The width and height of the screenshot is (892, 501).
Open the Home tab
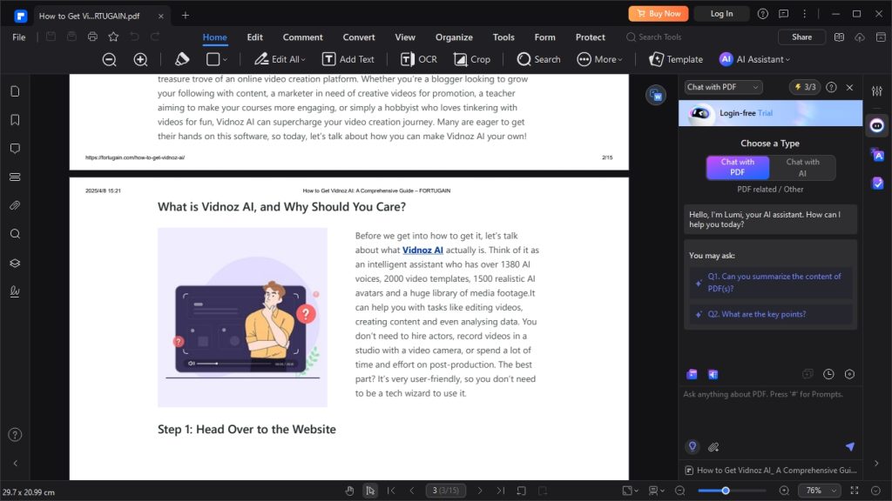214,37
